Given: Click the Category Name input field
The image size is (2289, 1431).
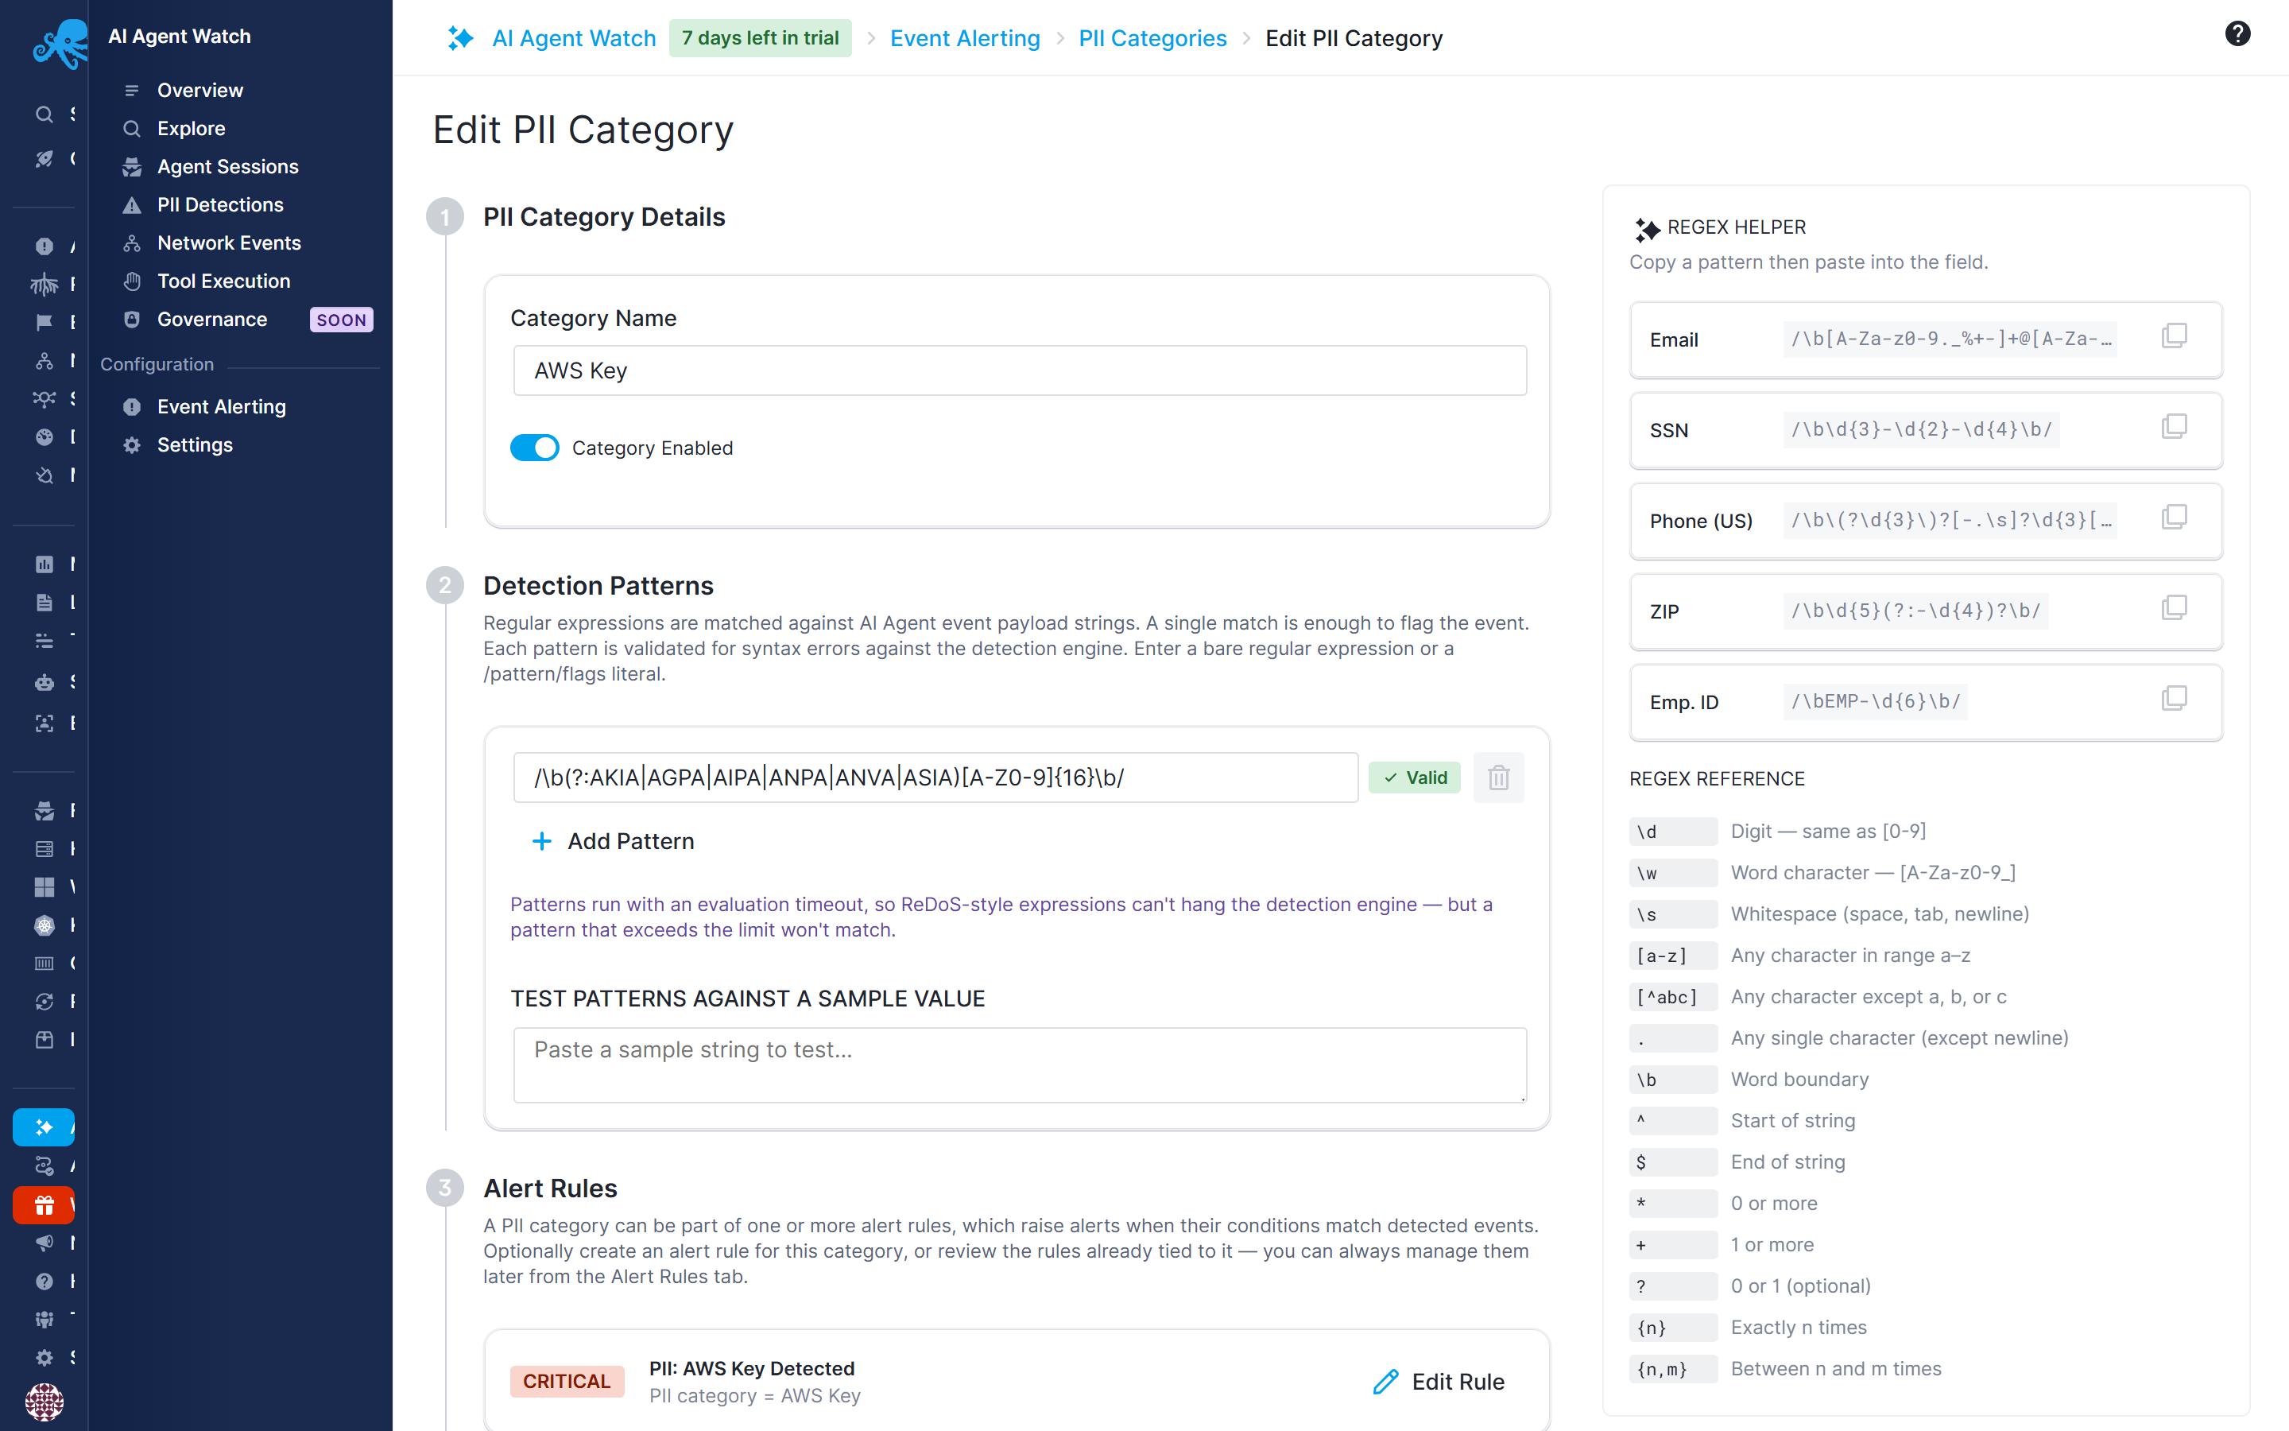Looking at the screenshot, I should coord(1020,370).
